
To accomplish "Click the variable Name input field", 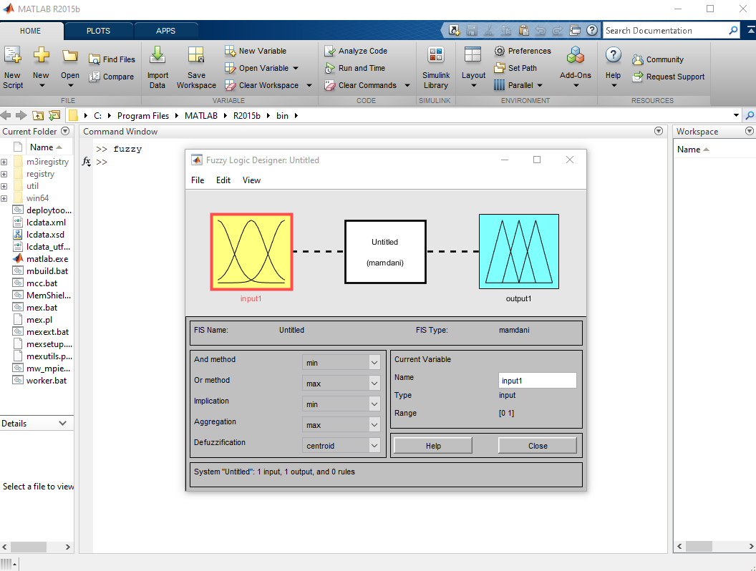I will pos(538,380).
